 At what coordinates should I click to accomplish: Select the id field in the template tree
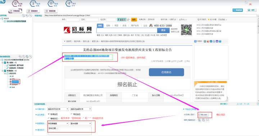[x=13, y=76]
